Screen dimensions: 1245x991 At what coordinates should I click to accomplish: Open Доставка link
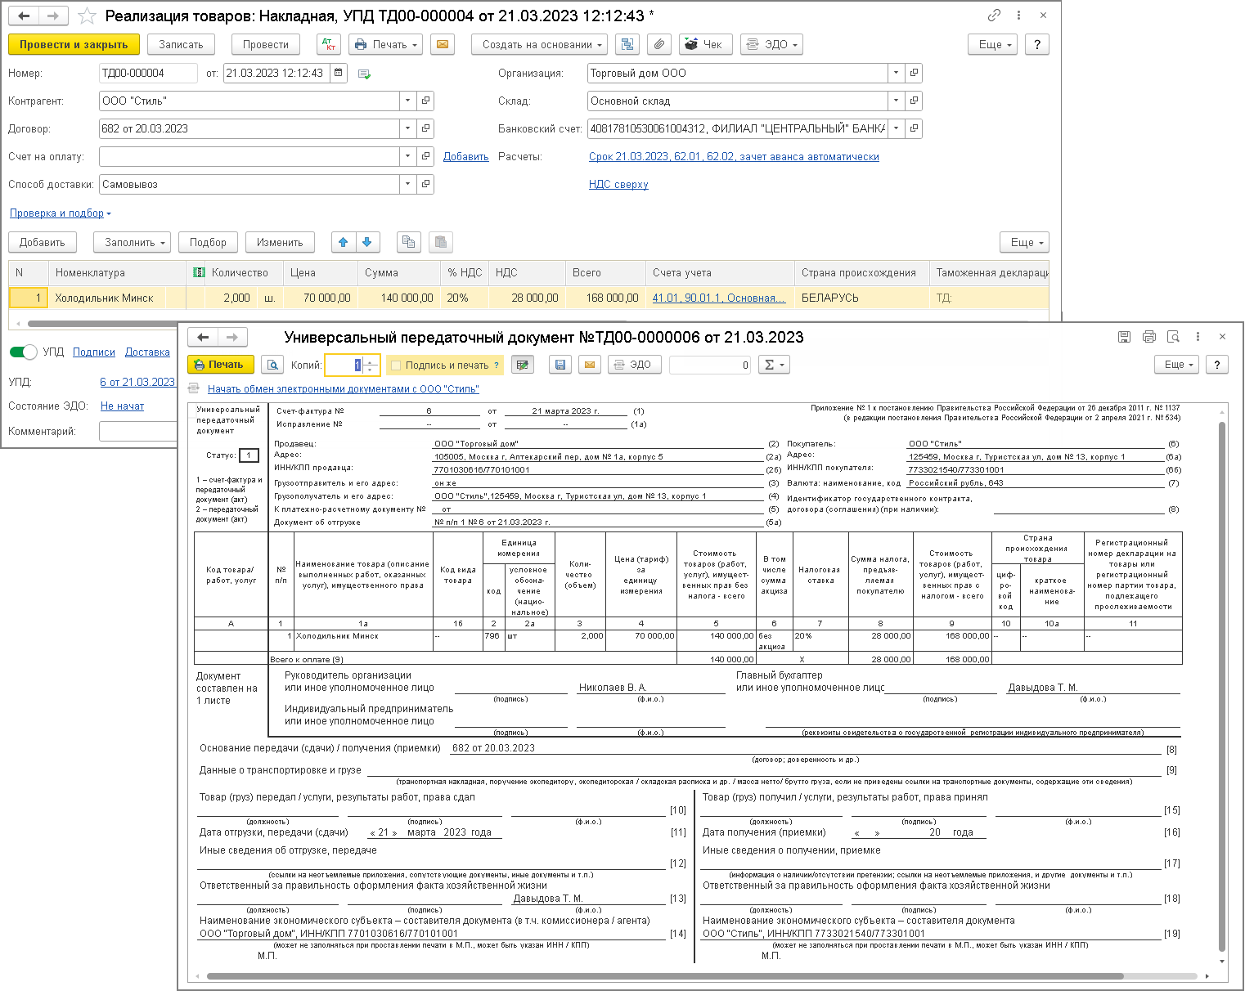[x=147, y=352]
